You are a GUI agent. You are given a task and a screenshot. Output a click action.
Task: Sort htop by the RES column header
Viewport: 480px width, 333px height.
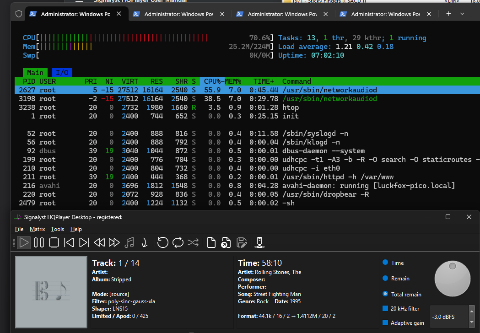pos(156,81)
